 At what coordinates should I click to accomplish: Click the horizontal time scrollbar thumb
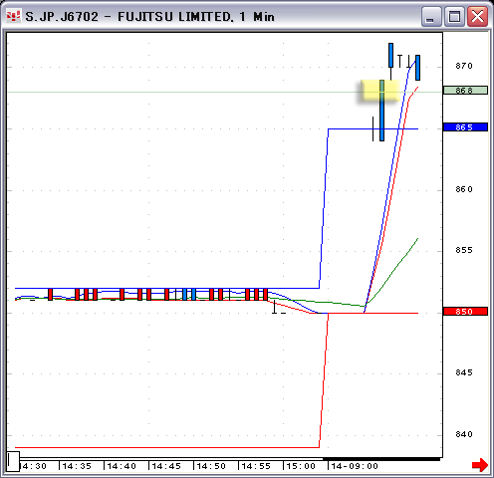point(381,459)
